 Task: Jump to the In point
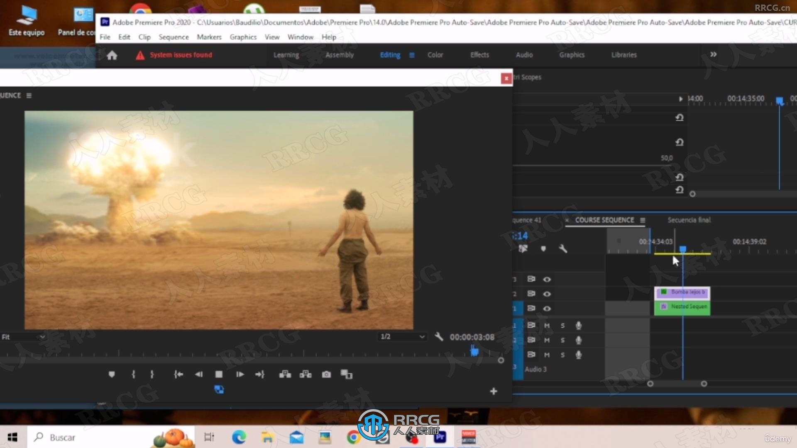tap(178, 375)
